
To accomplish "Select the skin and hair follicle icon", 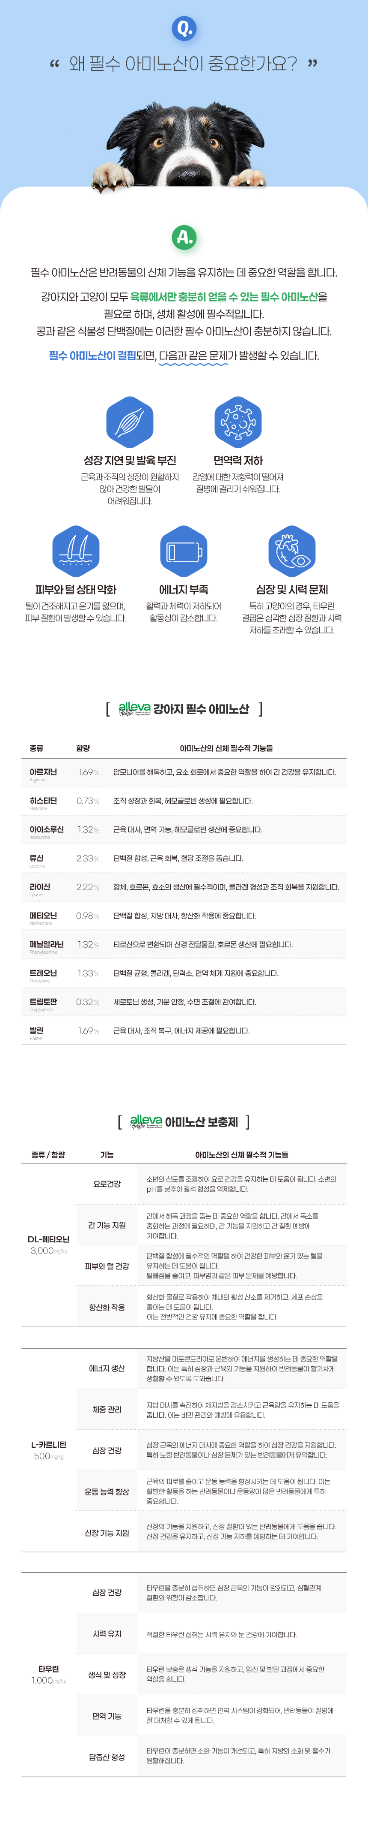I will tap(75, 551).
